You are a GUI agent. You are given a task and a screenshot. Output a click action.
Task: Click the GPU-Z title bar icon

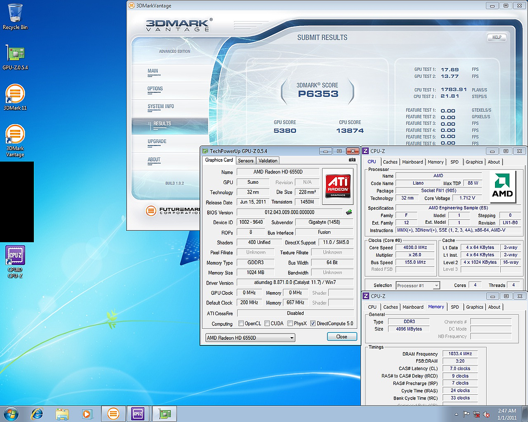206,151
